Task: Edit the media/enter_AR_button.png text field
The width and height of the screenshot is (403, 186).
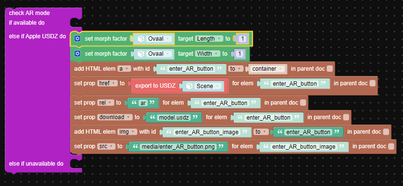Action: tap(178, 147)
